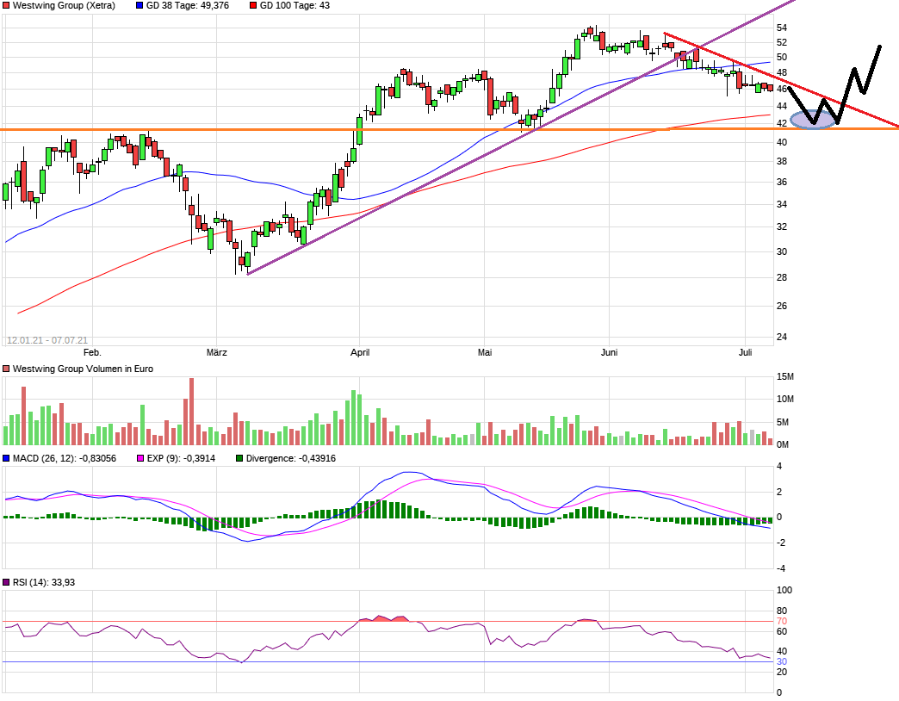Click volume axis value 5M
Viewport: 899px width, 701px height.
(x=783, y=423)
